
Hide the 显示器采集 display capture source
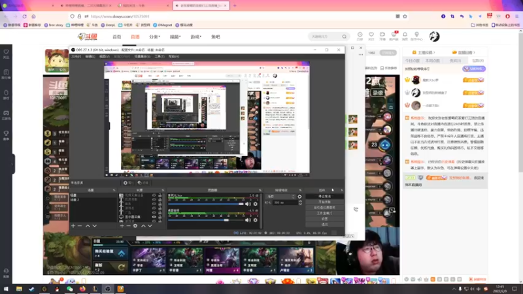pos(154,217)
